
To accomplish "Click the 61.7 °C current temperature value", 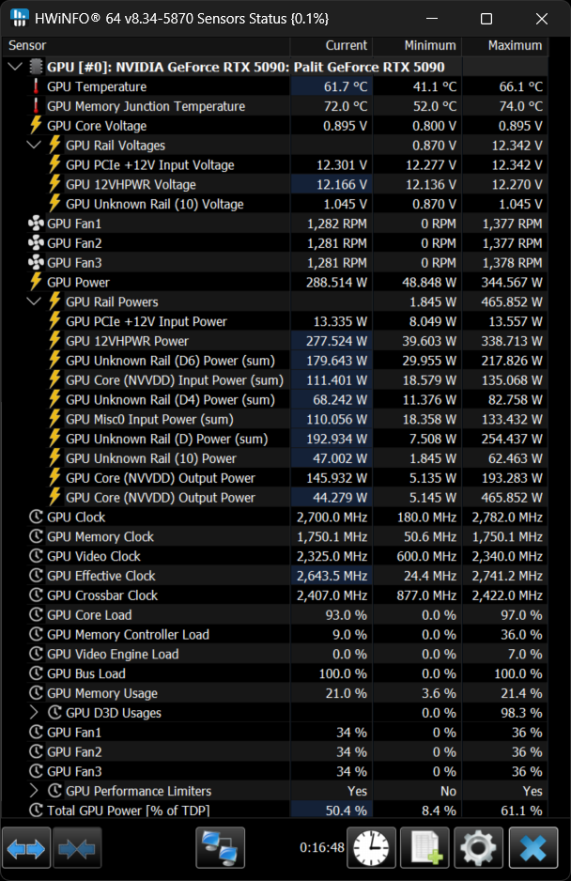I will [345, 86].
